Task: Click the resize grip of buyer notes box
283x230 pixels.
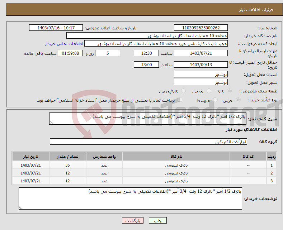Action: 21,207
